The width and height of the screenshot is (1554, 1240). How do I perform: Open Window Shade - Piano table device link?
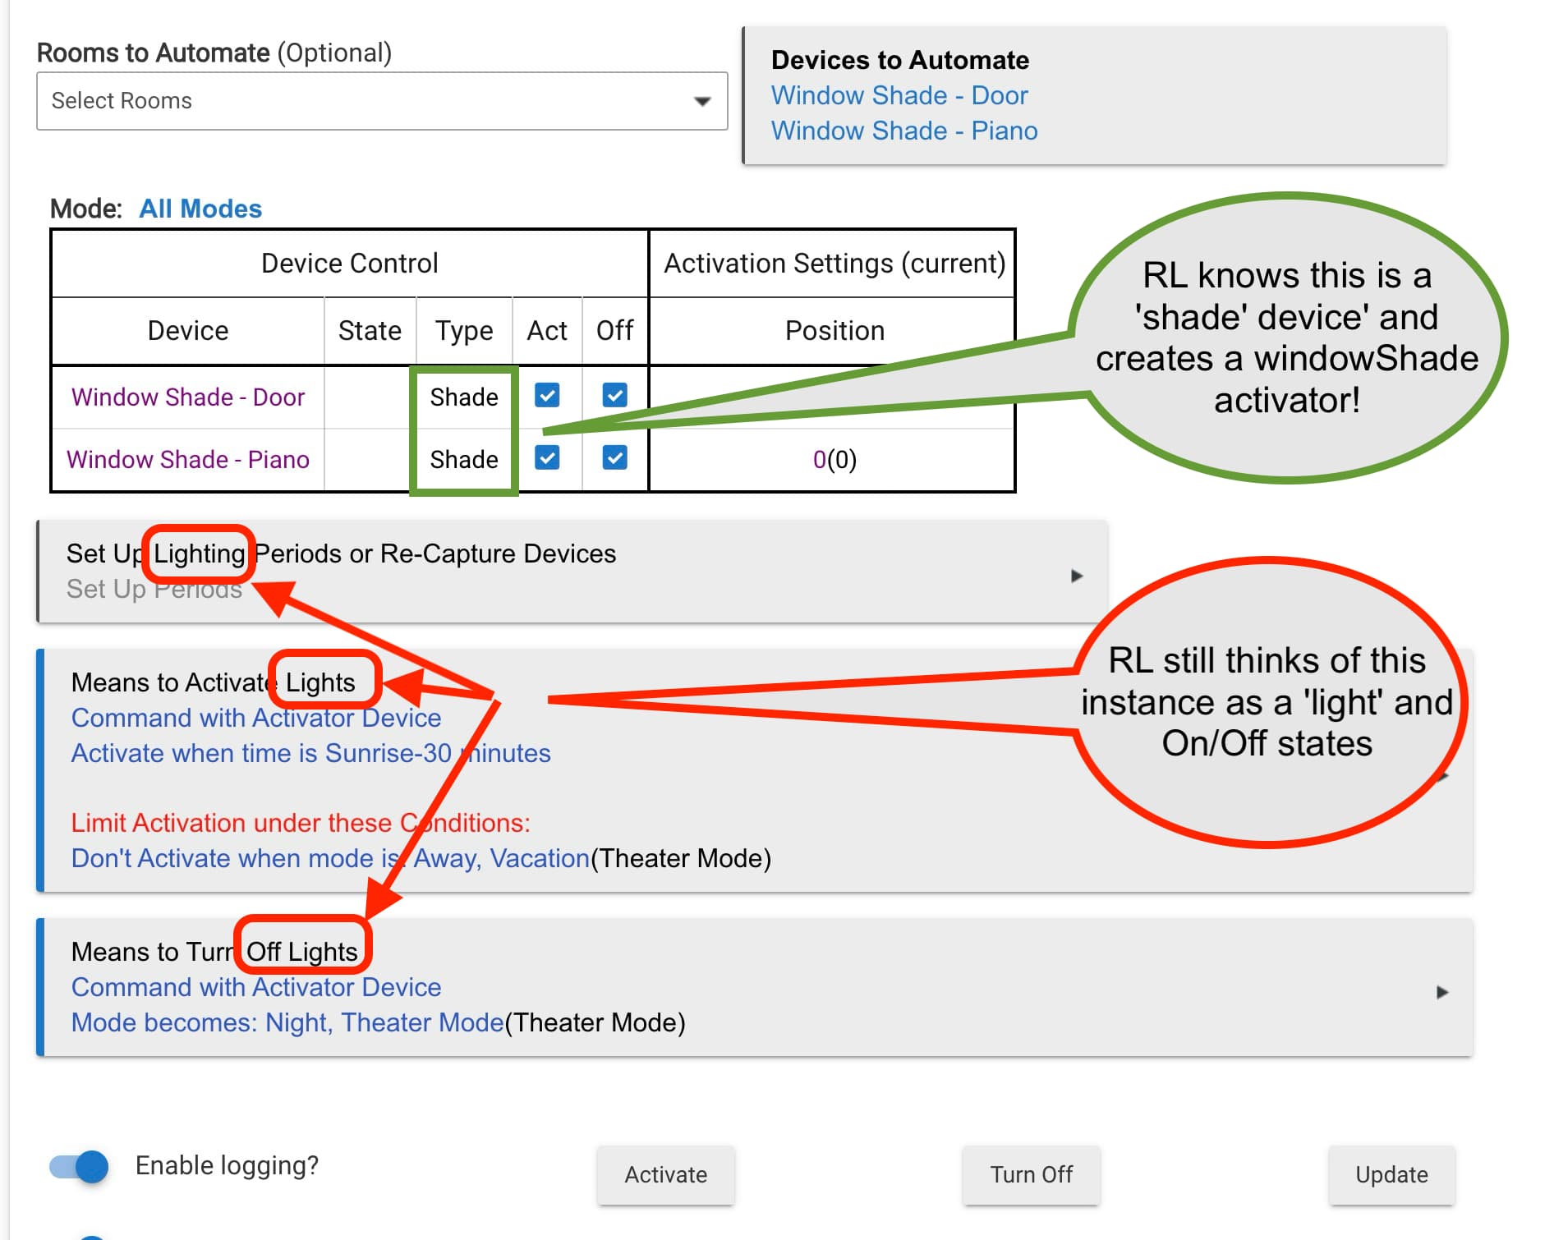pyautogui.click(x=188, y=459)
